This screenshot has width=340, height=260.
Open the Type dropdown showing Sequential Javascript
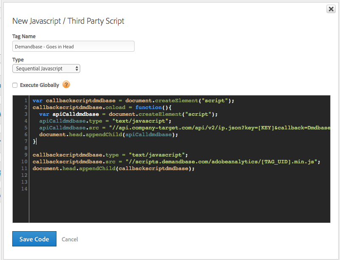pos(46,68)
